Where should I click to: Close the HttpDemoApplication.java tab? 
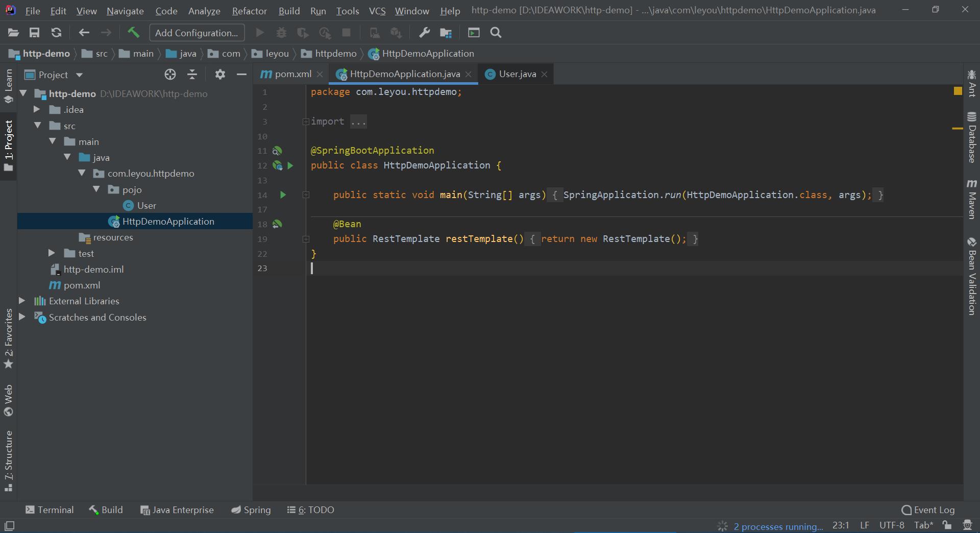point(468,75)
